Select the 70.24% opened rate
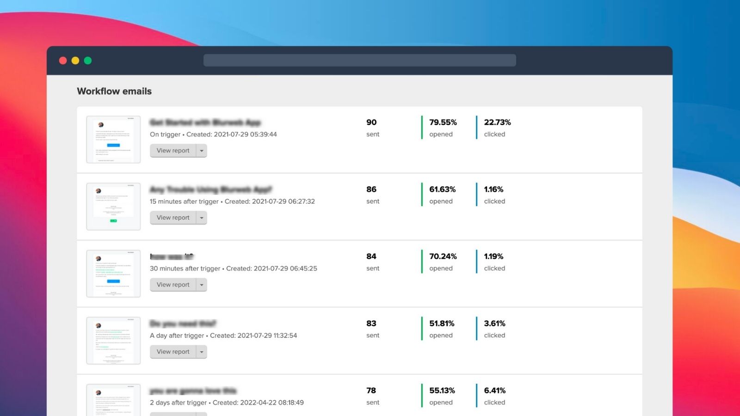The image size is (740, 416). (443, 257)
